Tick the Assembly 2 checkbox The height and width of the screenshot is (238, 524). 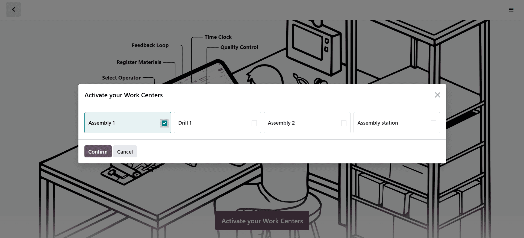point(344,123)
